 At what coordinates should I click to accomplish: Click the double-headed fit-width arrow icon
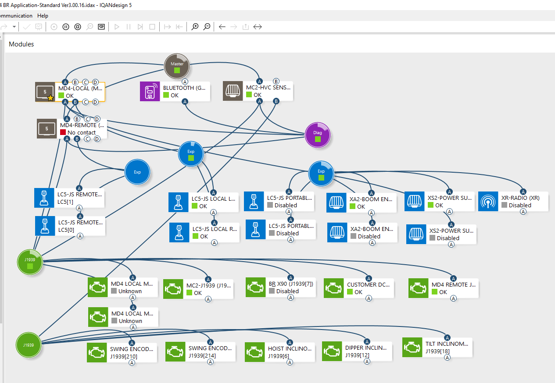click(x=258, y=27)
